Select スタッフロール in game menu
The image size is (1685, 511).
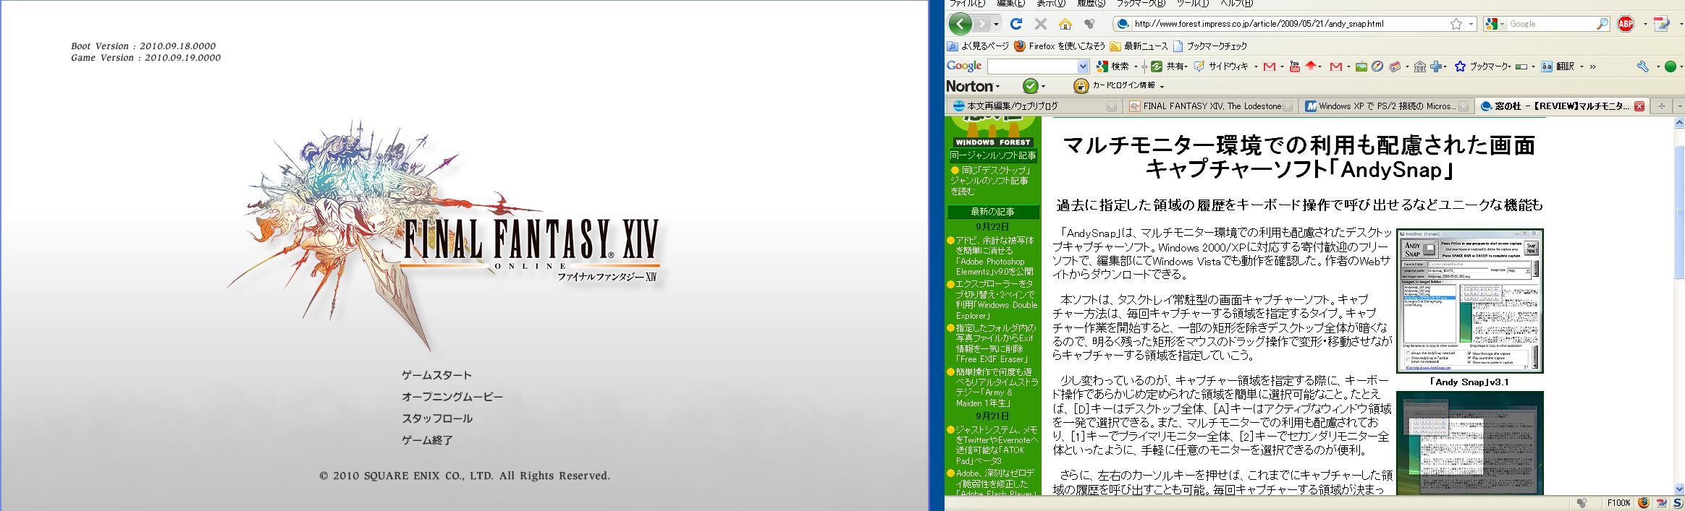[436, 418]
